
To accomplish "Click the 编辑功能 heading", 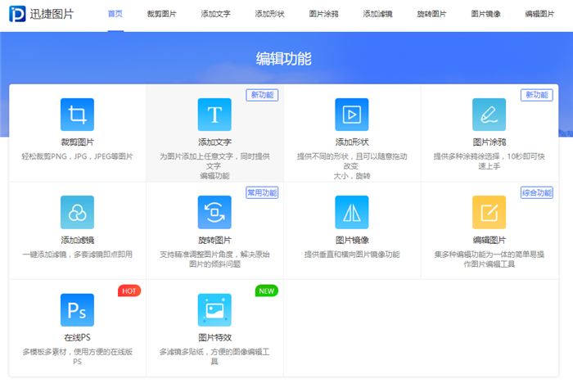I will (283, 59).
